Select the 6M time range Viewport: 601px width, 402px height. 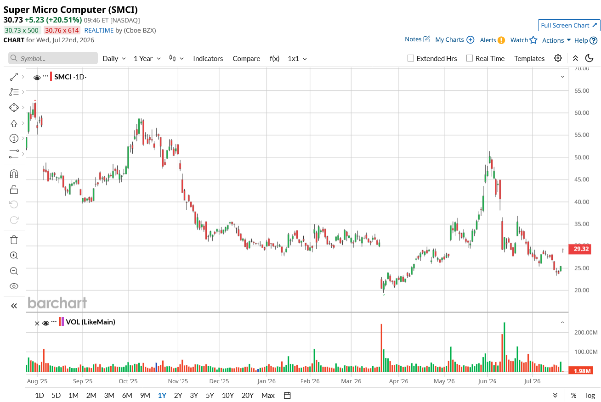(127, 395)
